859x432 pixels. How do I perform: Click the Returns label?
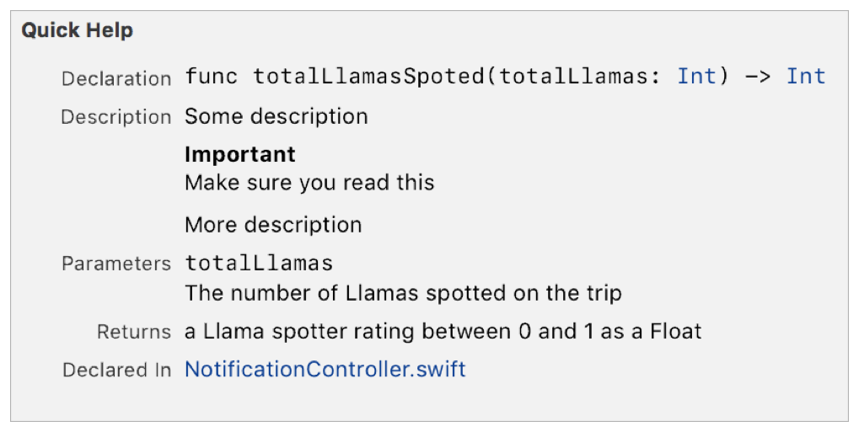coord(134,332)
